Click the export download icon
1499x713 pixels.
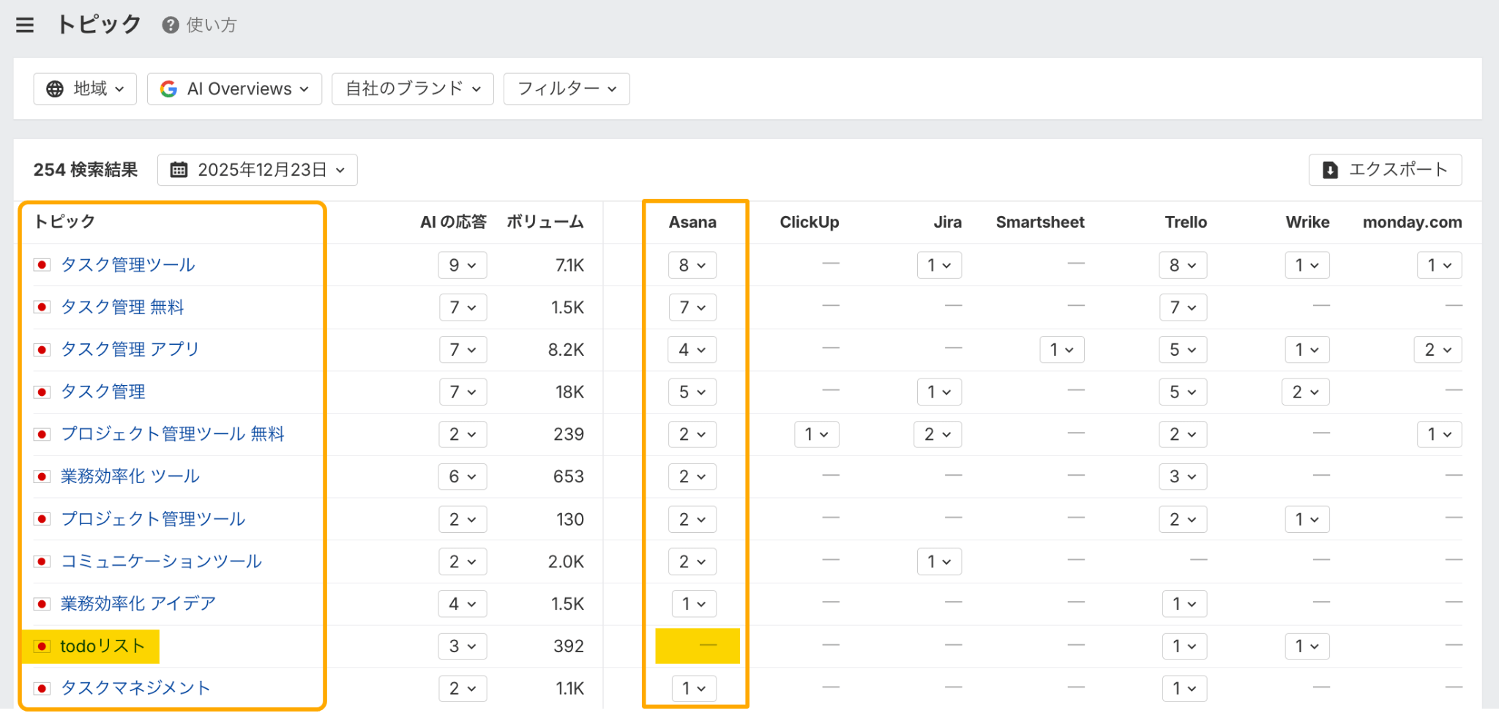(x=1330, y=170)
